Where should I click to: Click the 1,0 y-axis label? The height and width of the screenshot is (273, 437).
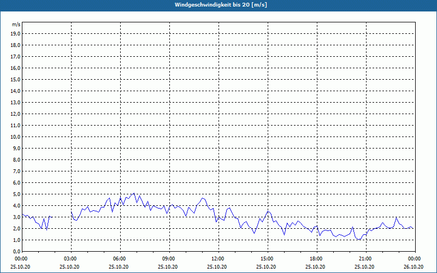coord(16,240)
